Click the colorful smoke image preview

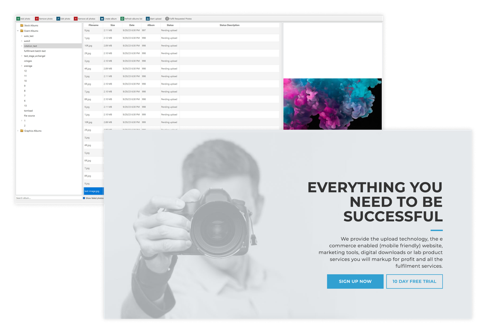tap(333, 103)
